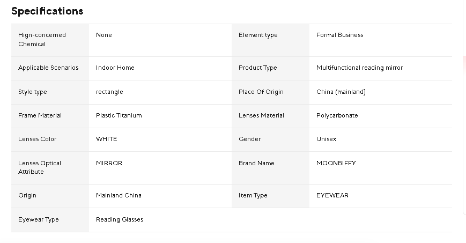Image resolution: width=466 pixels, height=243 pixels.
Task: Click the Applicable Scenarios label
Action: pyautogui.click(x=48, y=68)
